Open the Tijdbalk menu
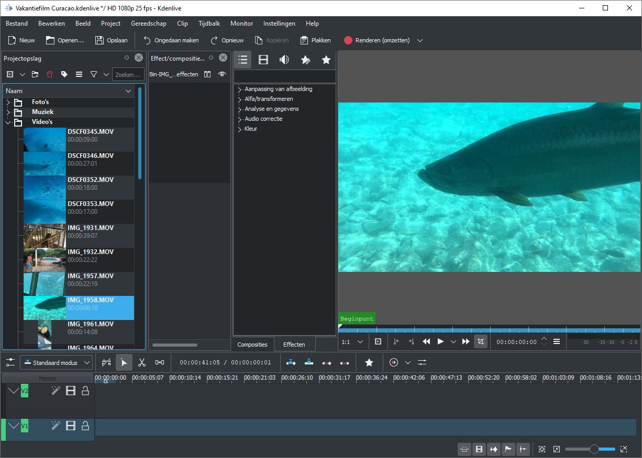 coord(209,24)
